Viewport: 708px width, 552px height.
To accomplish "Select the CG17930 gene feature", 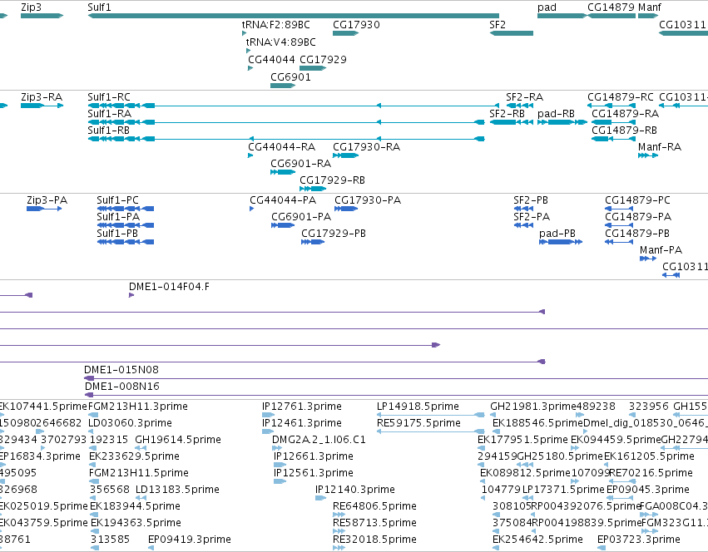I will (345, 33).
